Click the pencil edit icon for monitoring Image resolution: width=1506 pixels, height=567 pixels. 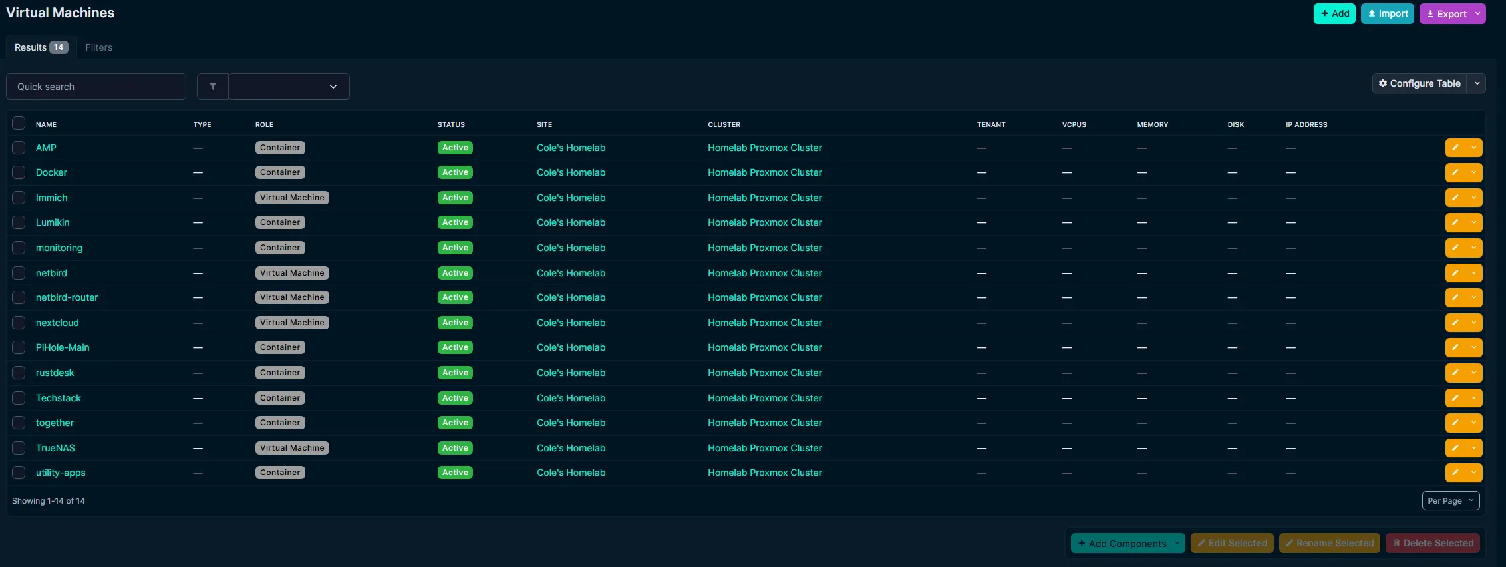1455,248
